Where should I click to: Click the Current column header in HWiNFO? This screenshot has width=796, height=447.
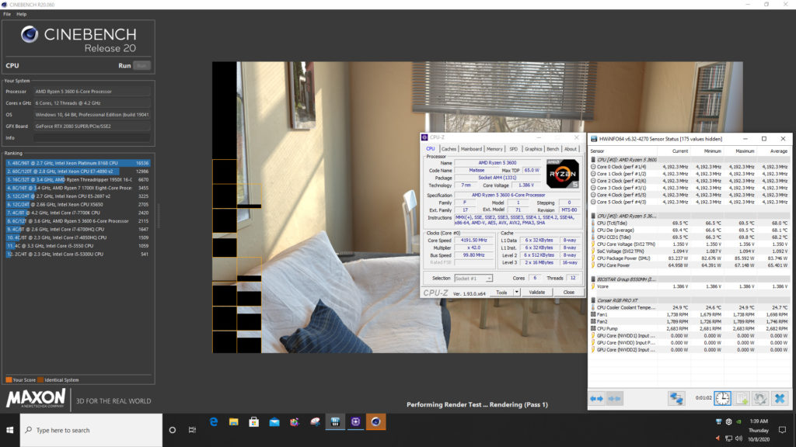(x=679, y=151)
